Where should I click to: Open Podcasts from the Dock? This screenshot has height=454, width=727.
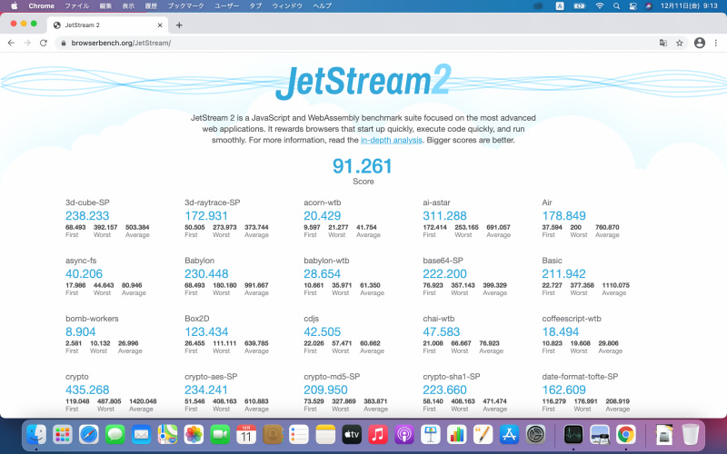point(403,435)
